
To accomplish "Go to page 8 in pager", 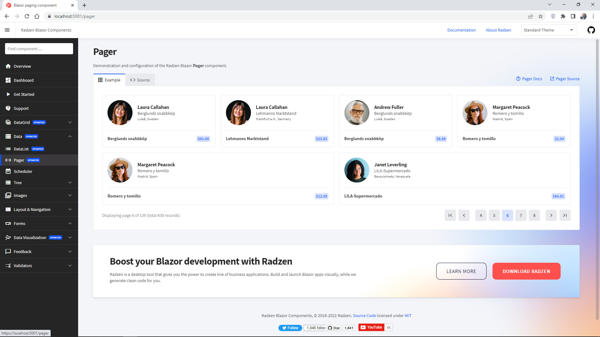I will [534, 215].
